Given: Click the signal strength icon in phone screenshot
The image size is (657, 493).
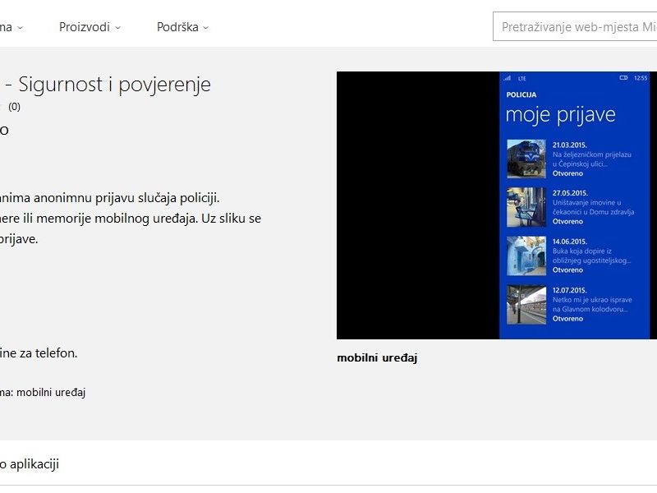Looking at the screenshot, I should tap(508, 78).
